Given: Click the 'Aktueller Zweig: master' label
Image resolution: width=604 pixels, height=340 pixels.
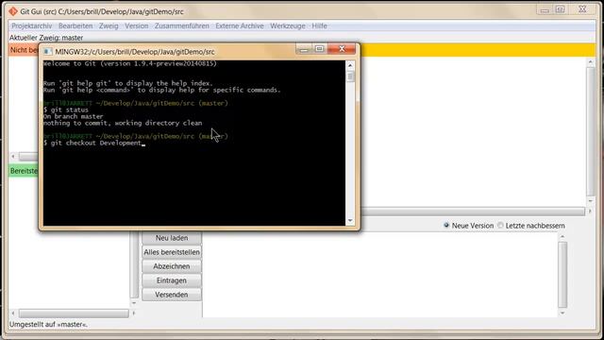Looking at the screenshot, I should (46, 38).
